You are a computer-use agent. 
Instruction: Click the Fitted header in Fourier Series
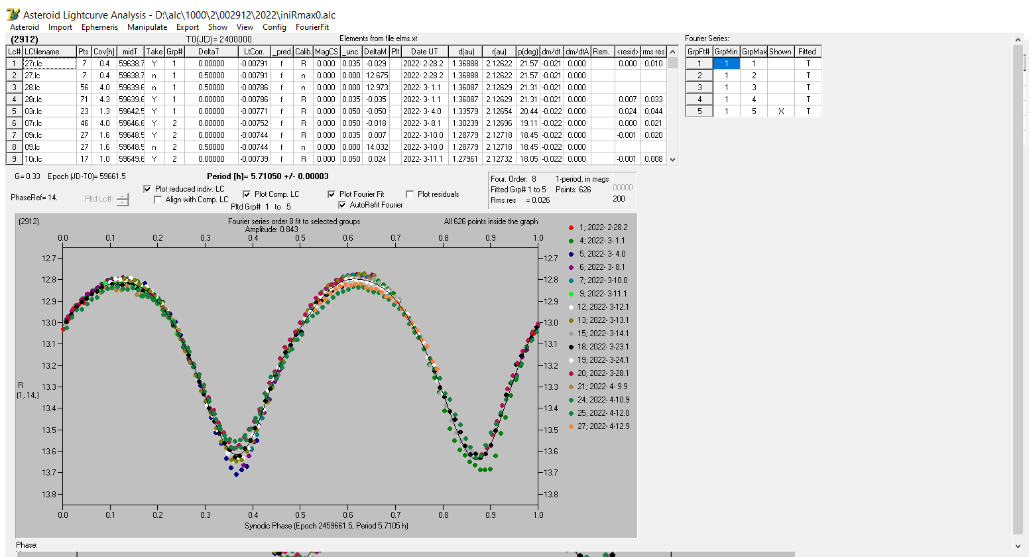[807, 52]
